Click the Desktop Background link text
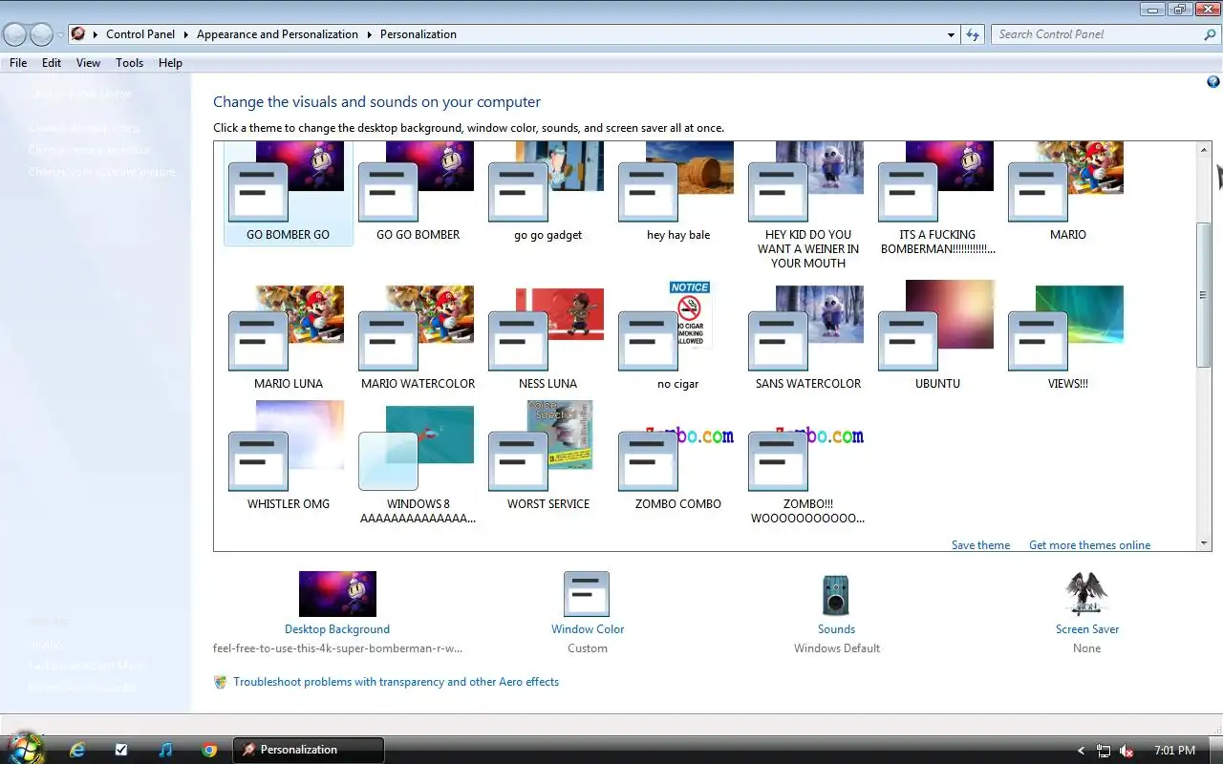Image resolution: width=1223 pixels, height=764 pixels. 337,629
